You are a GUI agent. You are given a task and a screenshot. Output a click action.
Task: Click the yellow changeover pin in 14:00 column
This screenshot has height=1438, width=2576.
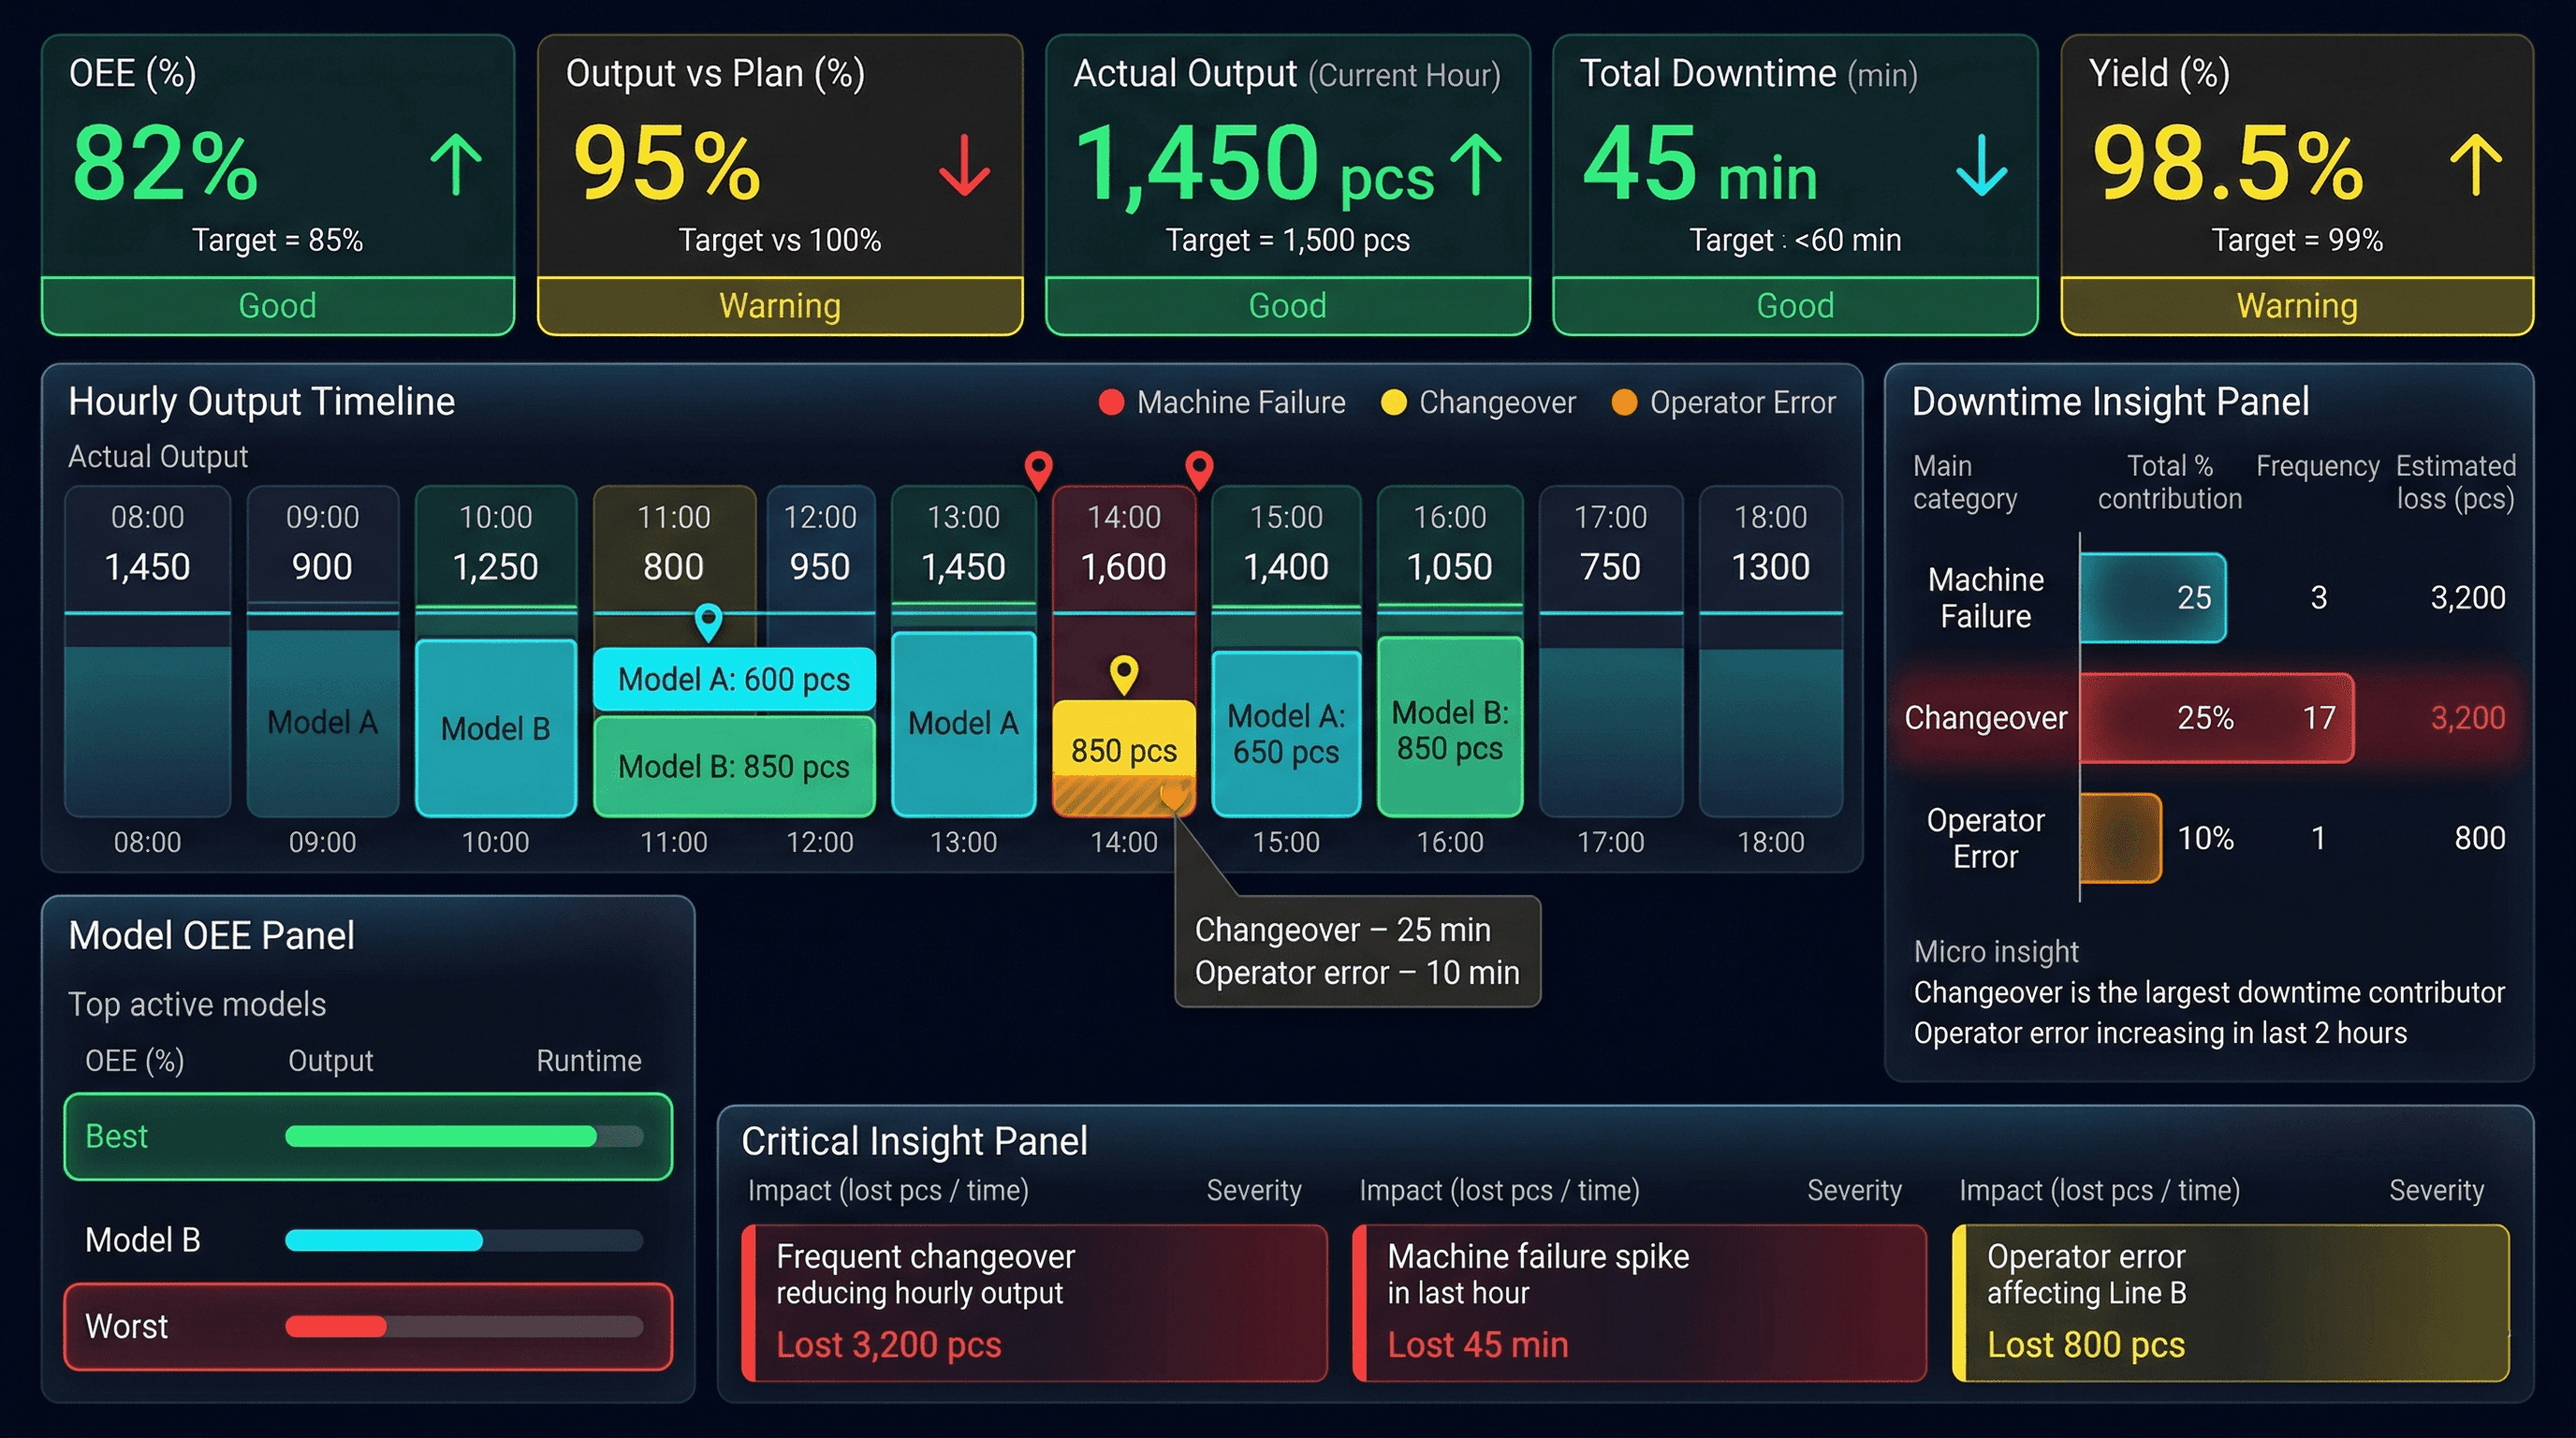point(1124,673)
